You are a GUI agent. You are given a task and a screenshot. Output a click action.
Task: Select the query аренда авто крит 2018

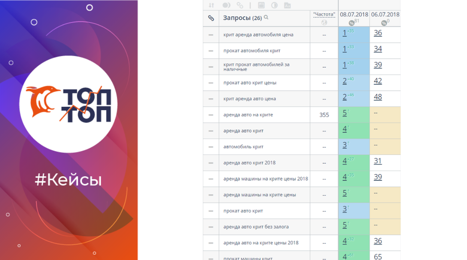[x=249, y=163]
